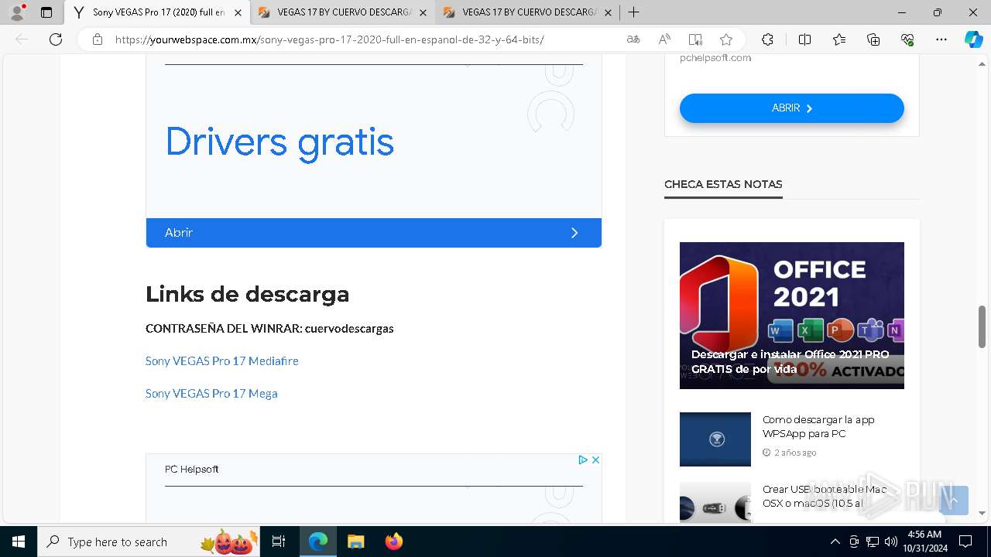The image size is (991, 557).
Task: Open Microsoft Edge from taskbar
Action: tap(318, 542)
